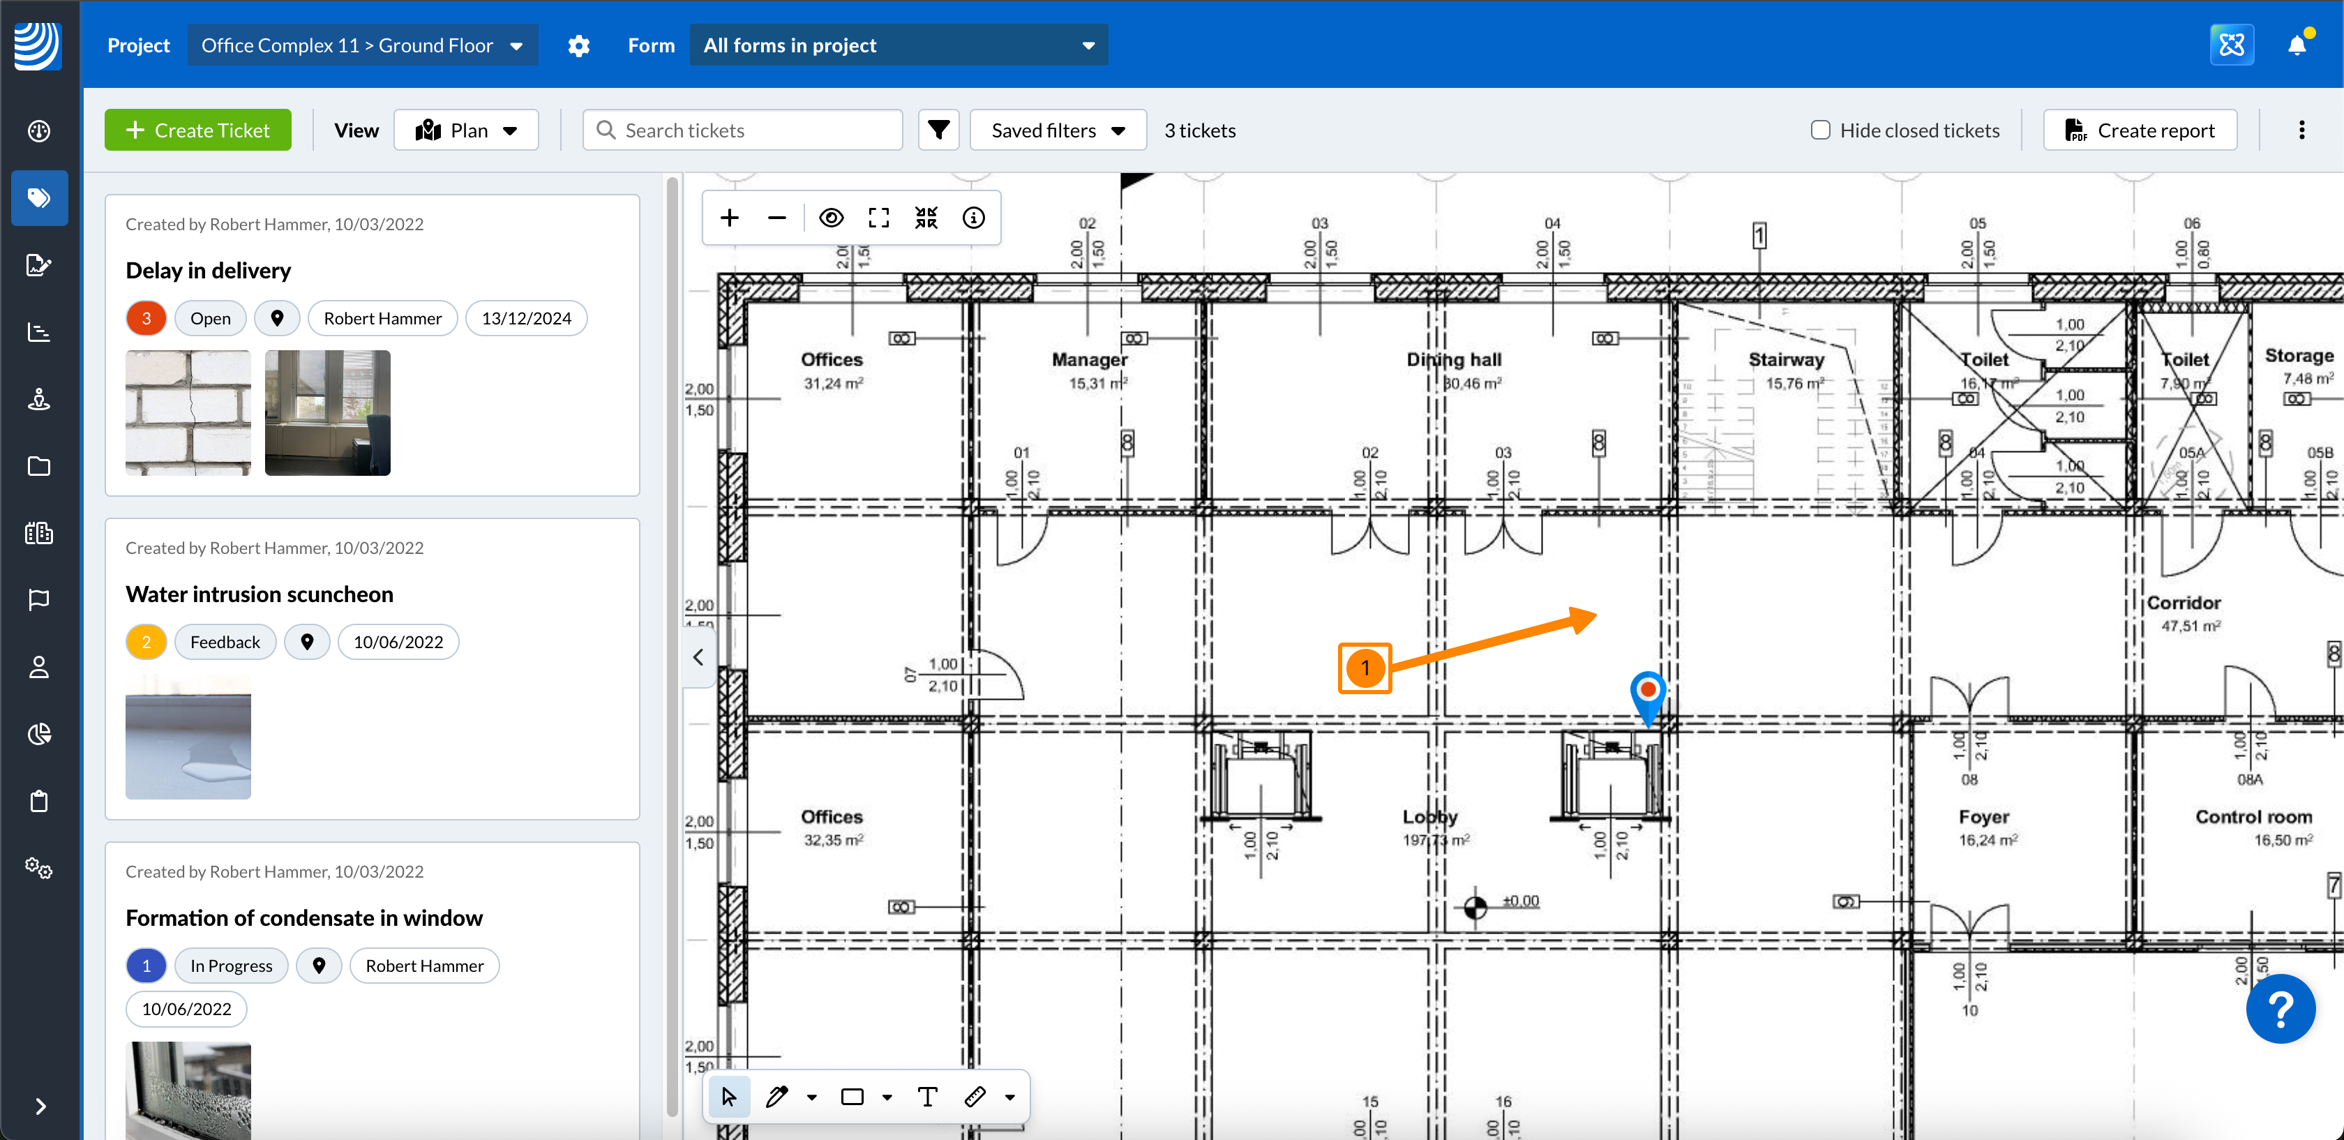The height and width of the screenshot is (1140, 2344).
Task: Open the tickets section in the sidebar
Action: click(x=39, y=197)
